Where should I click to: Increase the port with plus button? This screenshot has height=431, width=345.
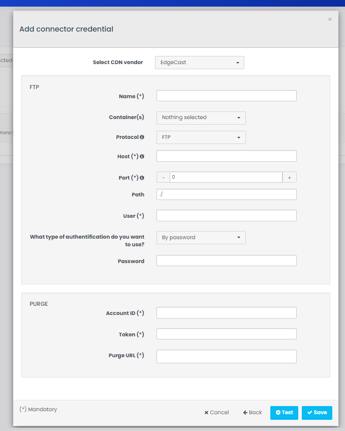click(x=290, y=177)
